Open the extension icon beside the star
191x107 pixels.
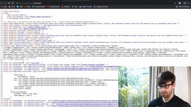click(180, 3)
